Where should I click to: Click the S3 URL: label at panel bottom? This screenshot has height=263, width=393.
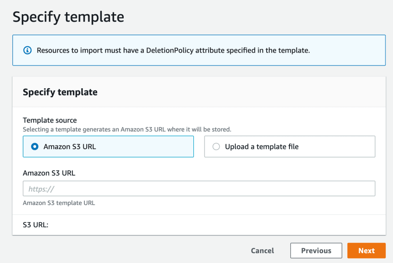(36, 225)
